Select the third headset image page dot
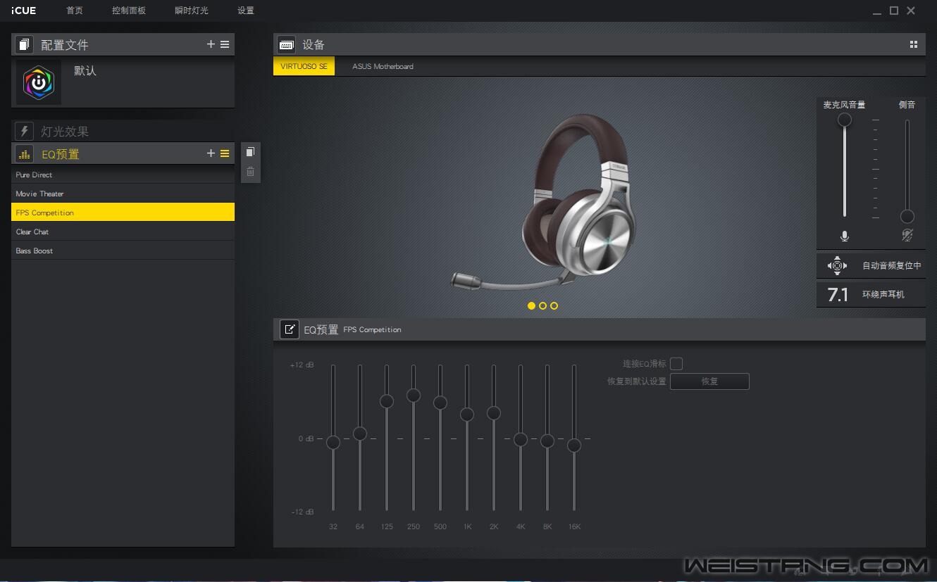This screenshot has width=937, height=582. (x=554, y=305)
